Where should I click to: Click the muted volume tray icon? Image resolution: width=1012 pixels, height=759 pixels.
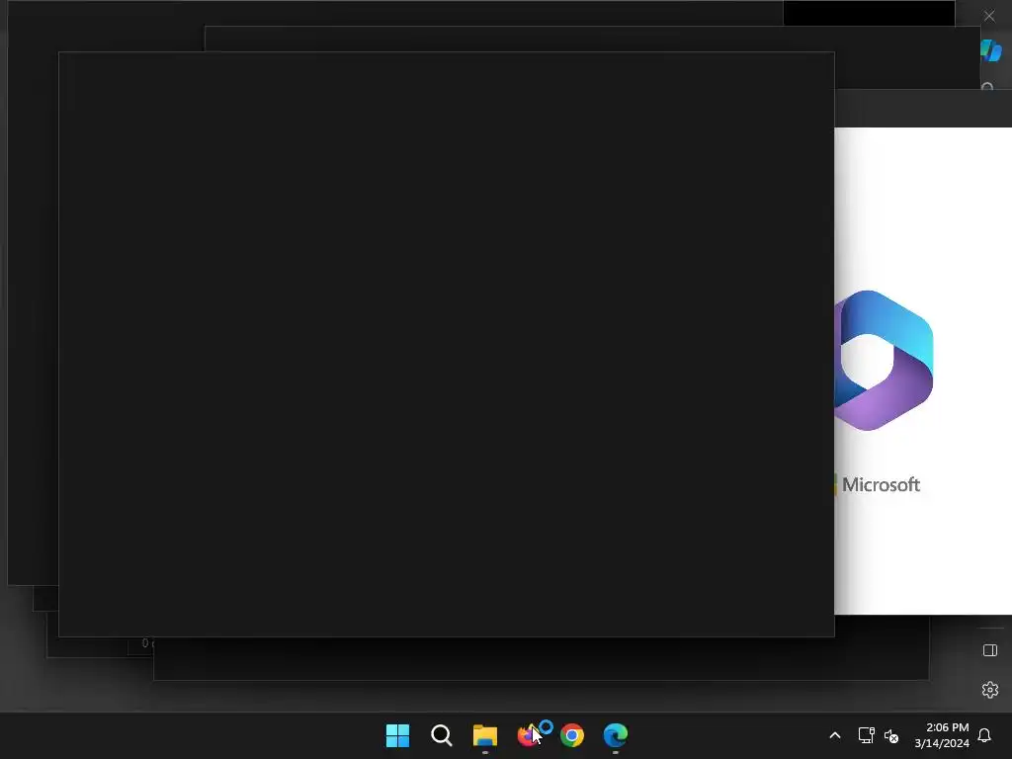click(891, 735)
